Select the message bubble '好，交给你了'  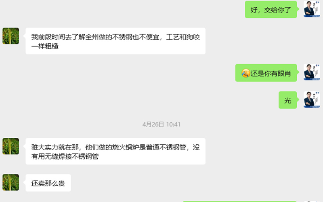tap(271, 9)
